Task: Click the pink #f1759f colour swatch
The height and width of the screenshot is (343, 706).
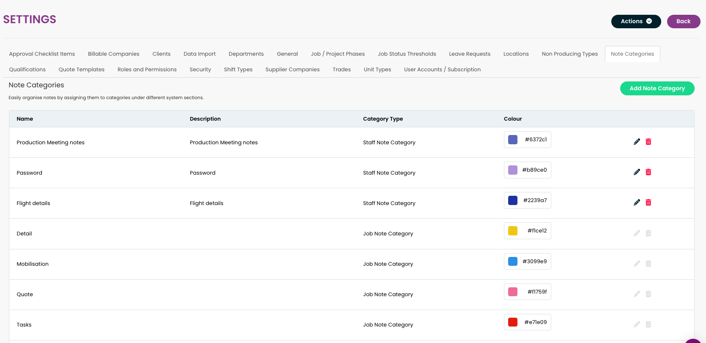Action: [513, 292]
